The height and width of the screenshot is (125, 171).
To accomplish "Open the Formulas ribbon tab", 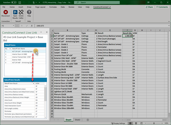I will (53, 7).
